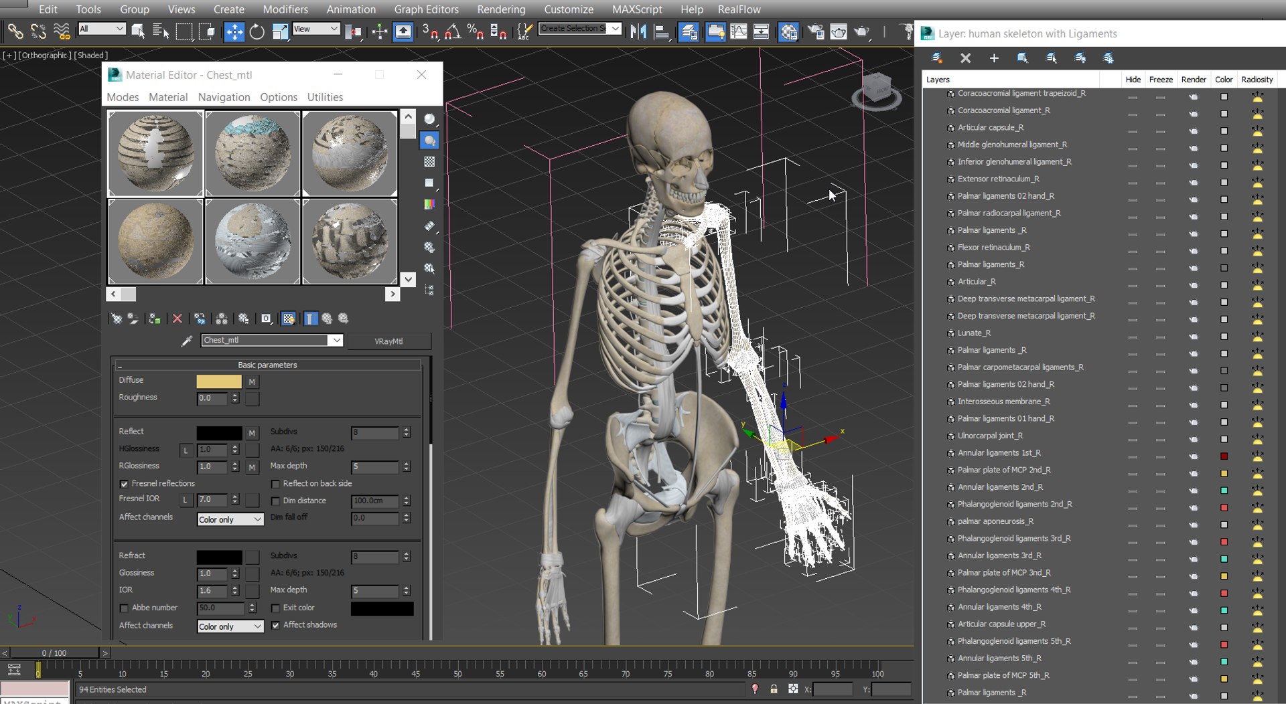Screen dimensions: 1286x704
Task: Click the Selection Lock toggle icon
Action: click(774, 689)
